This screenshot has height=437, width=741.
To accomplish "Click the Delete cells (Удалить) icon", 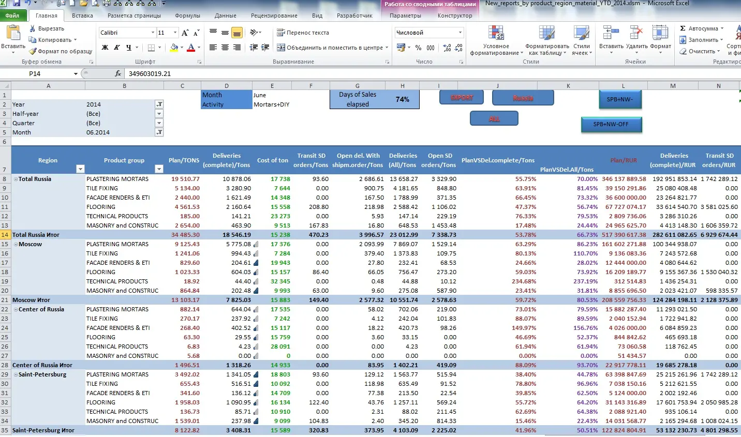I will click(x=636, y=34).
